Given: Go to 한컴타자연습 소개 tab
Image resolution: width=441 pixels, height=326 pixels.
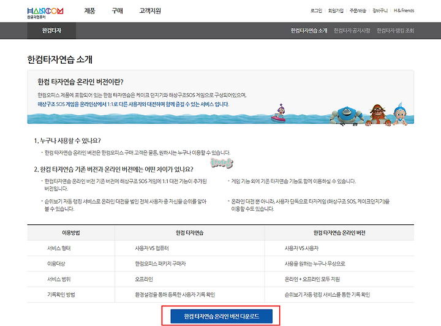Looking at the screenshot, I should pyautogui.click(x=309, y=31).
